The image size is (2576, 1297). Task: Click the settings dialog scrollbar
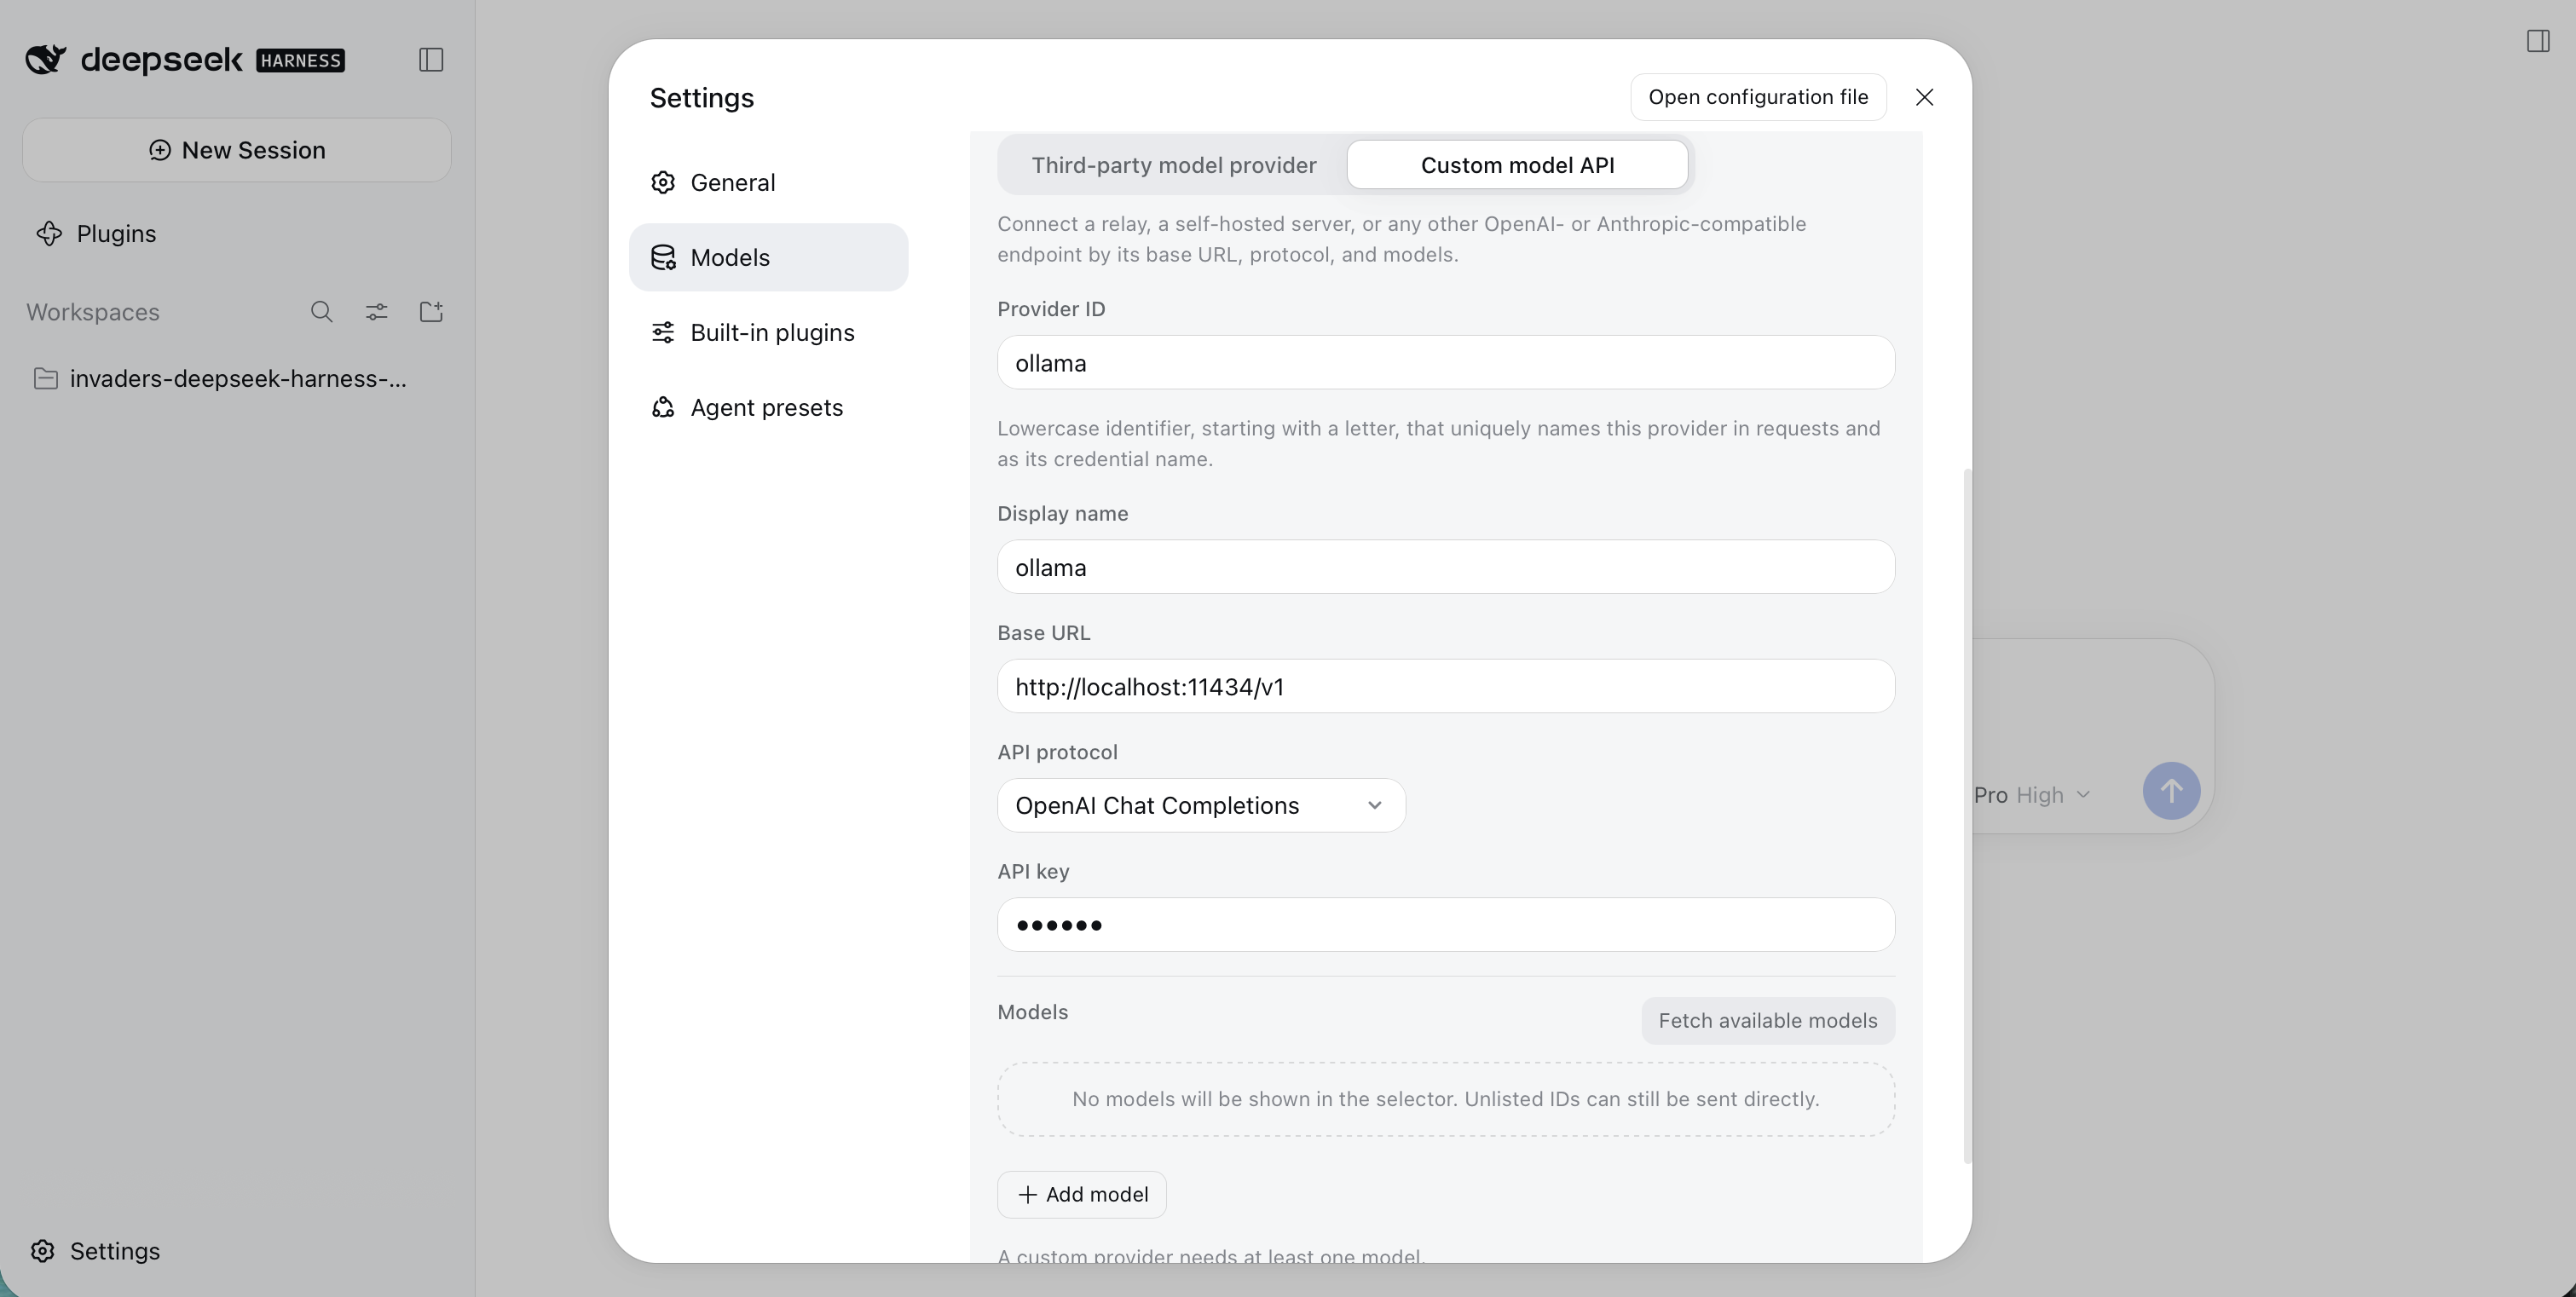click(1967, 815)
